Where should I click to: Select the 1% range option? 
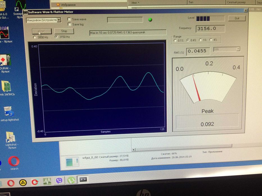coord(200,40)
